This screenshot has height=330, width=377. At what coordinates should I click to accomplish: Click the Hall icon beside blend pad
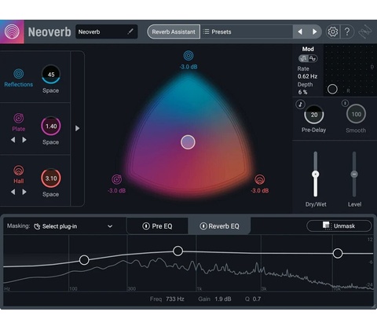click(259, 179)
